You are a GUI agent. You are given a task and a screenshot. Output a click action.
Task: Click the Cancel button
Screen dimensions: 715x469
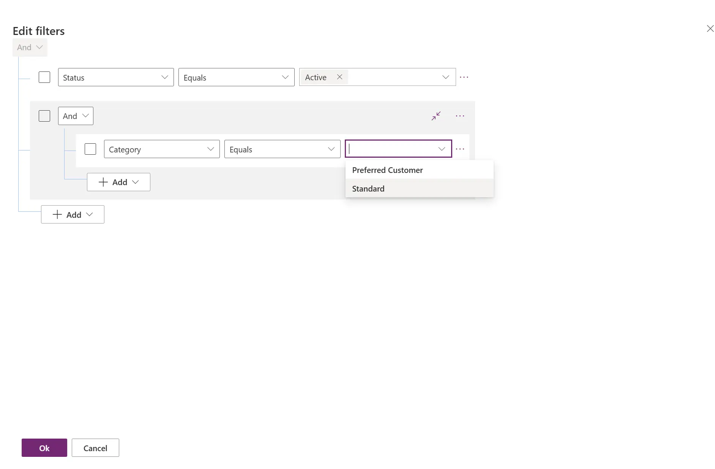point(95,448)
